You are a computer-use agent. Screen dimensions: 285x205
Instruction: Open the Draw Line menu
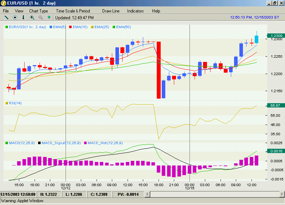[111, 11]
